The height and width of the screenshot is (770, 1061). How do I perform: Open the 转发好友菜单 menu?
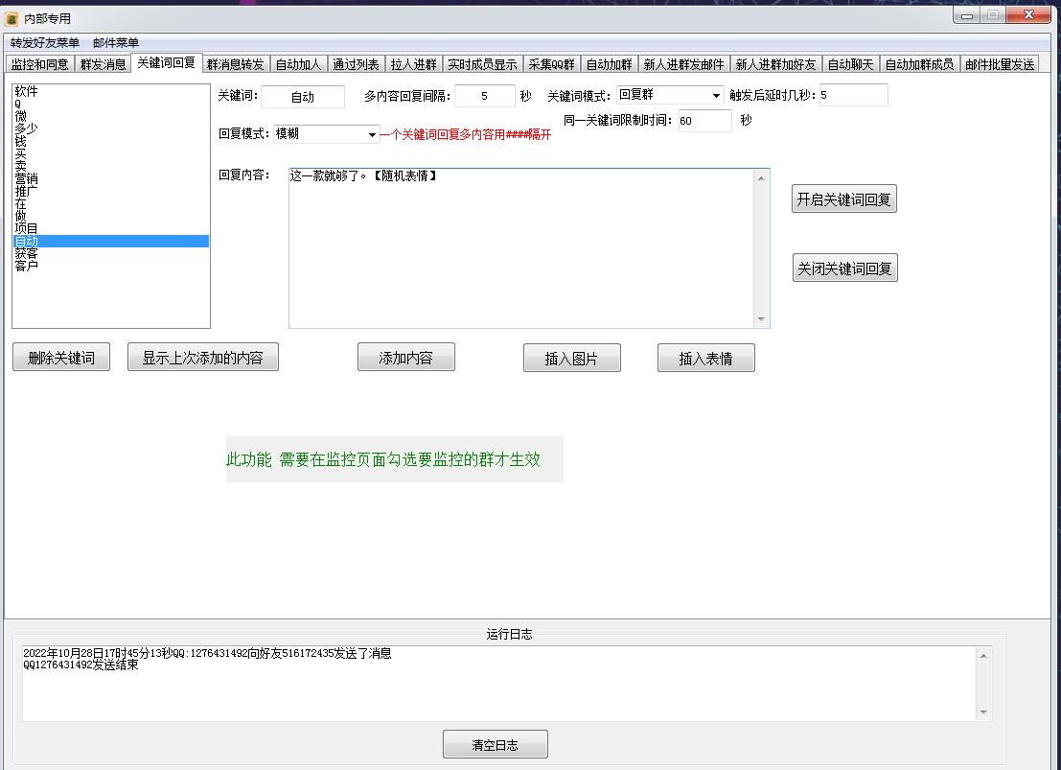pos(45,42)
